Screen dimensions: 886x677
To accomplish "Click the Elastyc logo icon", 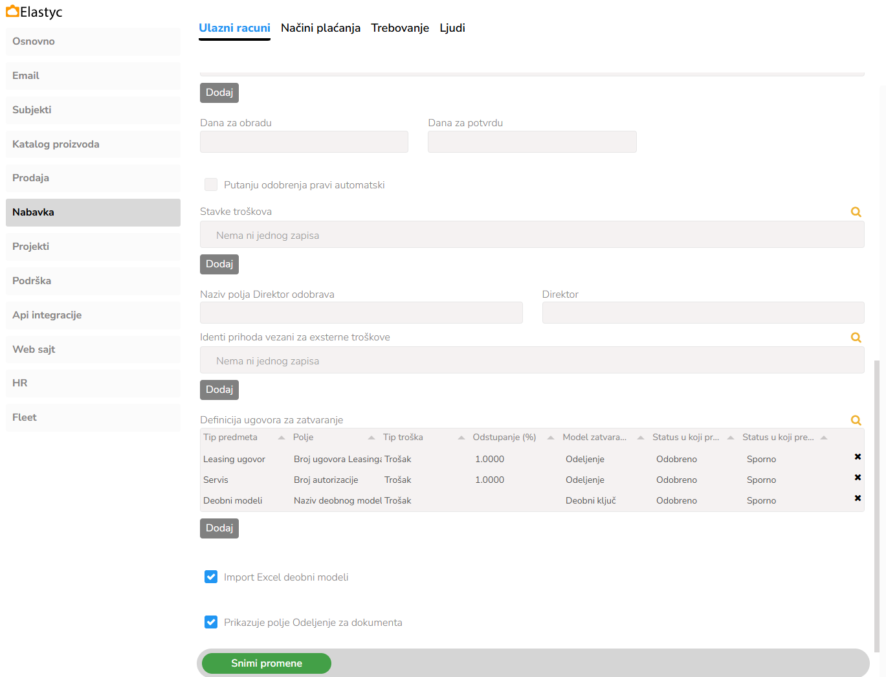I will pos(12,12).
